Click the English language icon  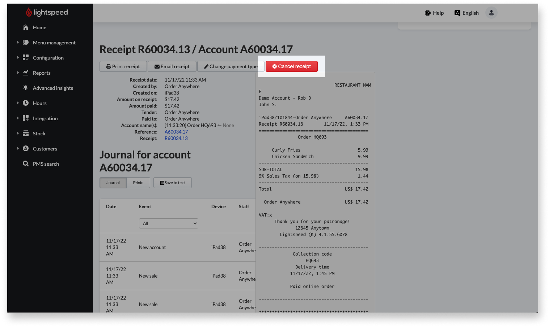[457, 13]
